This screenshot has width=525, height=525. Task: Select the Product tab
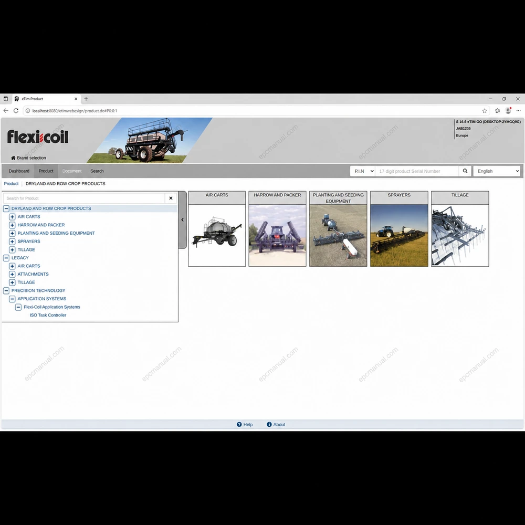point(46,171)
